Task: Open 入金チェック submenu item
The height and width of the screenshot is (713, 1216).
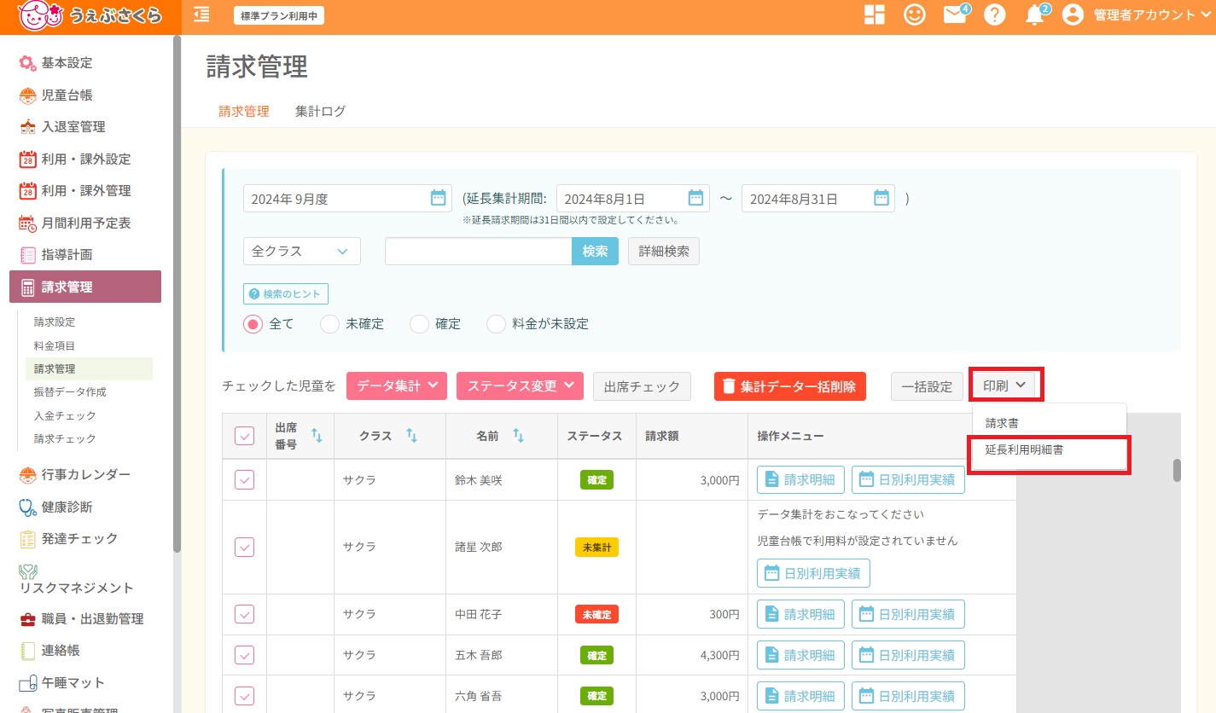Action: (x=65, y=415)
